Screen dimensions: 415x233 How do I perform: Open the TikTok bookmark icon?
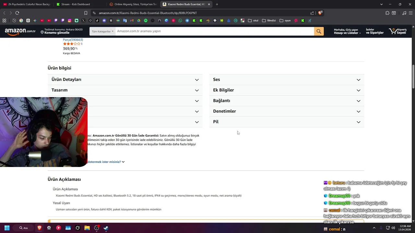coord(97,20)
